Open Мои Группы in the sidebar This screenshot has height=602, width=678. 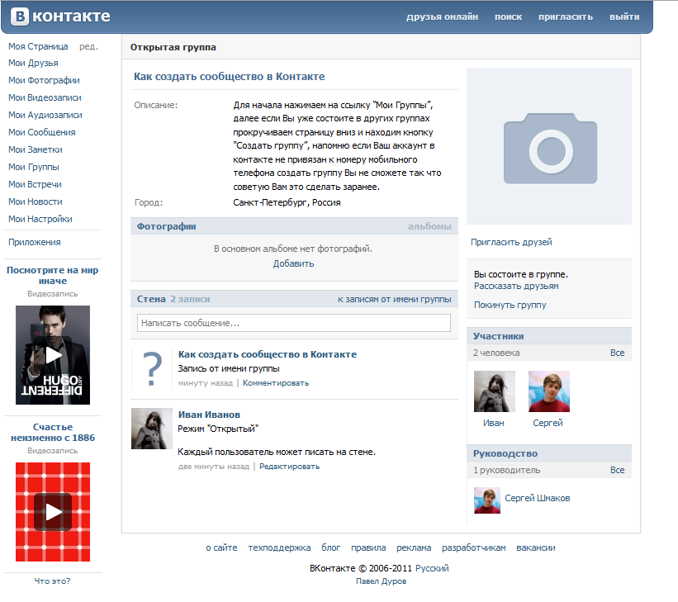pos(34,167)
